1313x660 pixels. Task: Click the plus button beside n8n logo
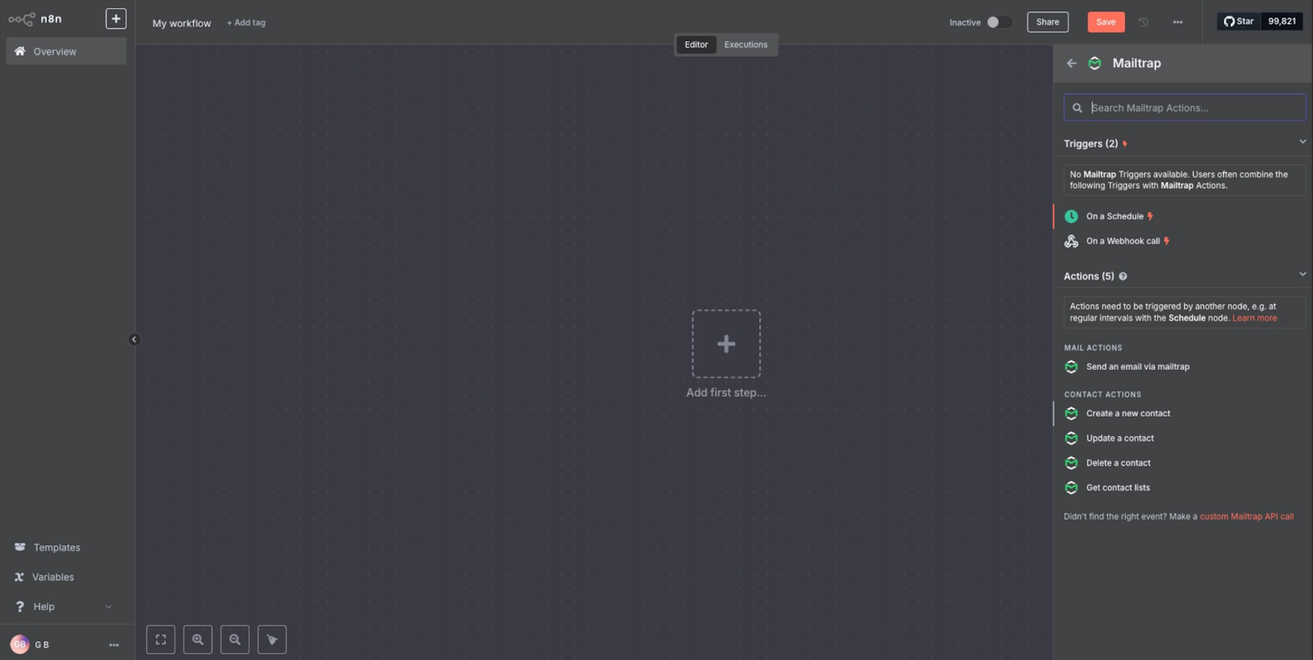116,19
